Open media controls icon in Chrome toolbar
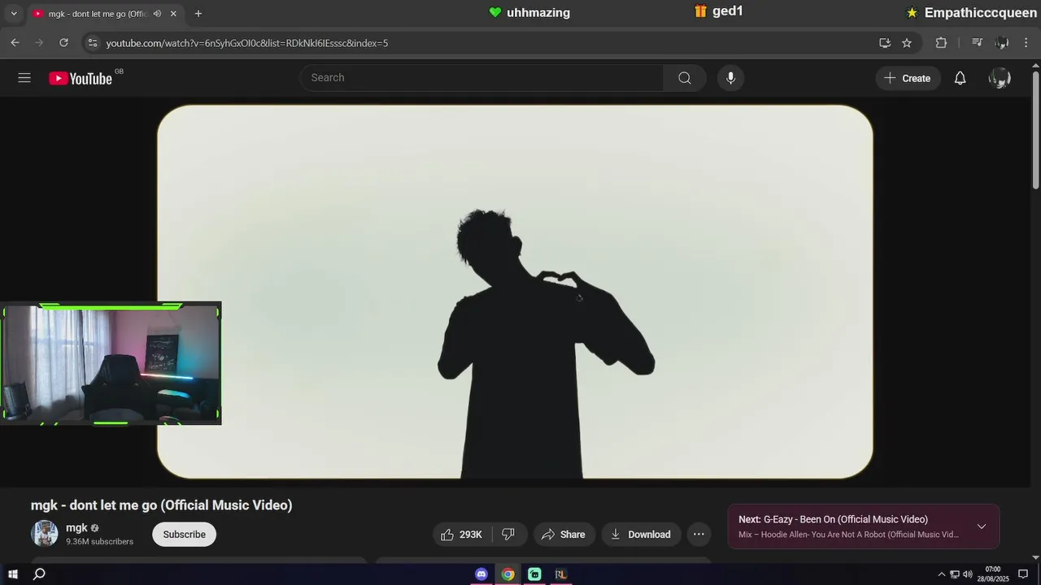1041x585 pixels. (x=978, y=42)
